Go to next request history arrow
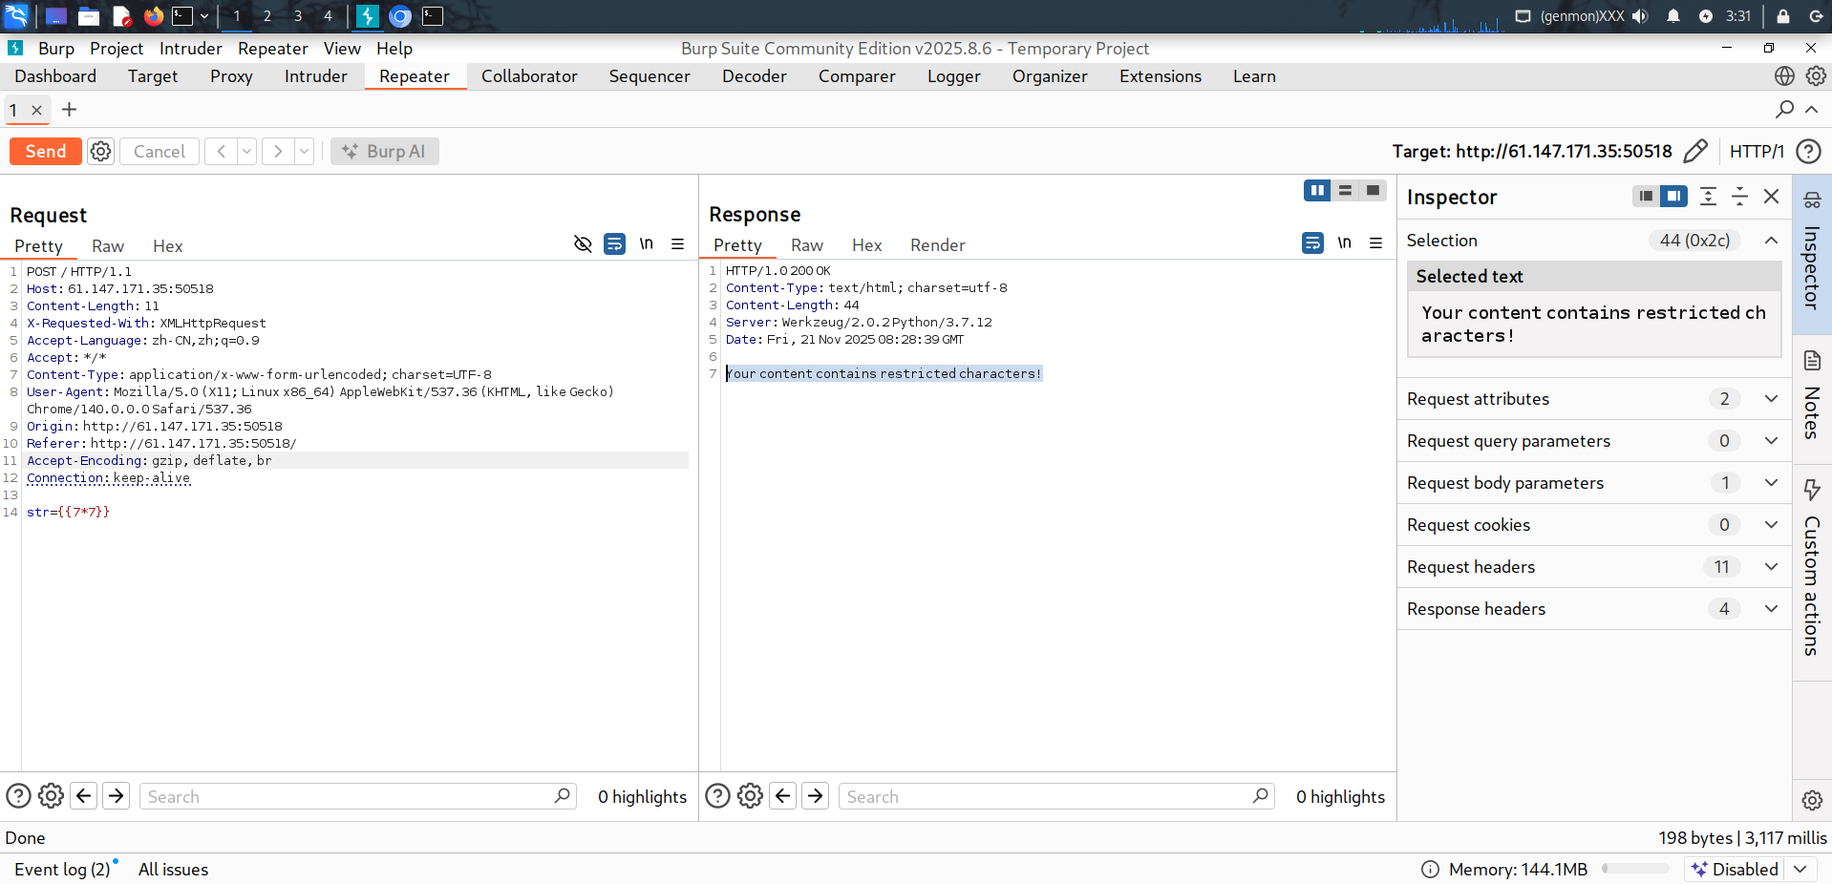 [278, 151]
